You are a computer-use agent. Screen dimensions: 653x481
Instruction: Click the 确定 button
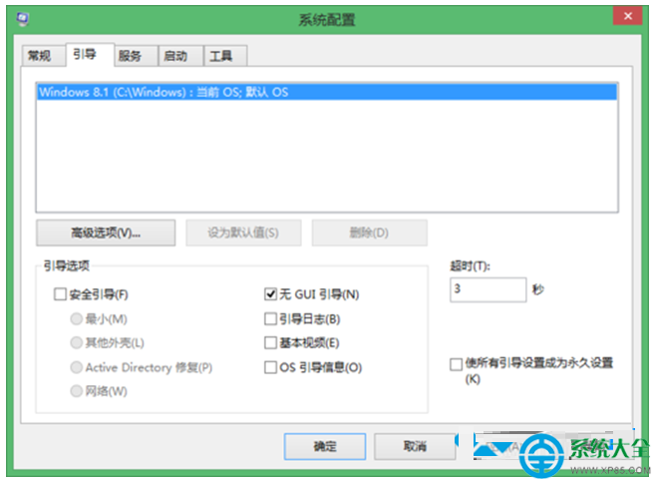[x=325, y=446]
